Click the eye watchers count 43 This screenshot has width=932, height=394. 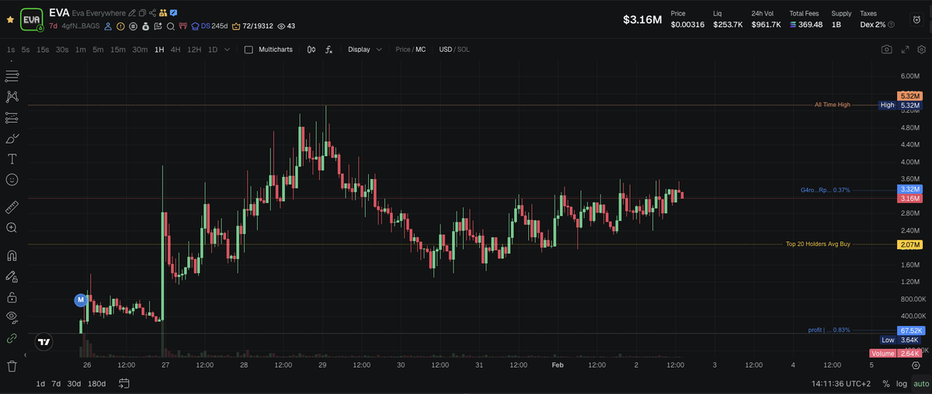286,26
